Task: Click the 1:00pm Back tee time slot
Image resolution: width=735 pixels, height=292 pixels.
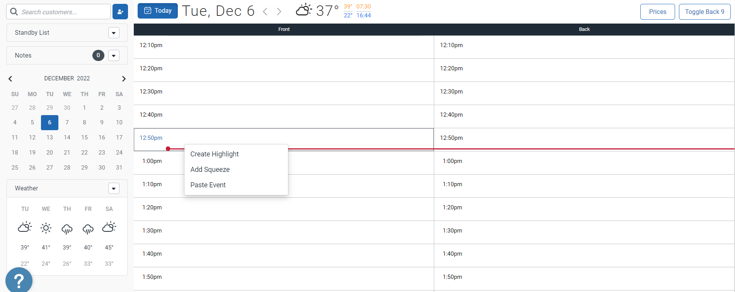Action: click(x=584, y=163)
